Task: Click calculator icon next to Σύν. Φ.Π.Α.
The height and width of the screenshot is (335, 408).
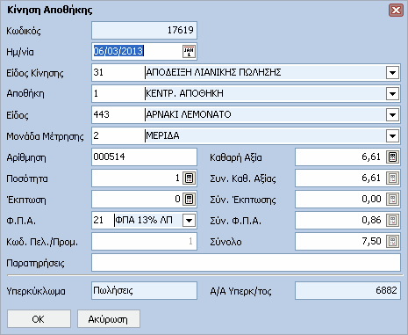Action: pyautogui.click(x=392, y=221)
